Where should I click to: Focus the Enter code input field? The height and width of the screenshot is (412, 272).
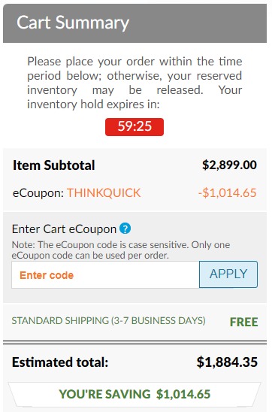(x=105, y=275)
